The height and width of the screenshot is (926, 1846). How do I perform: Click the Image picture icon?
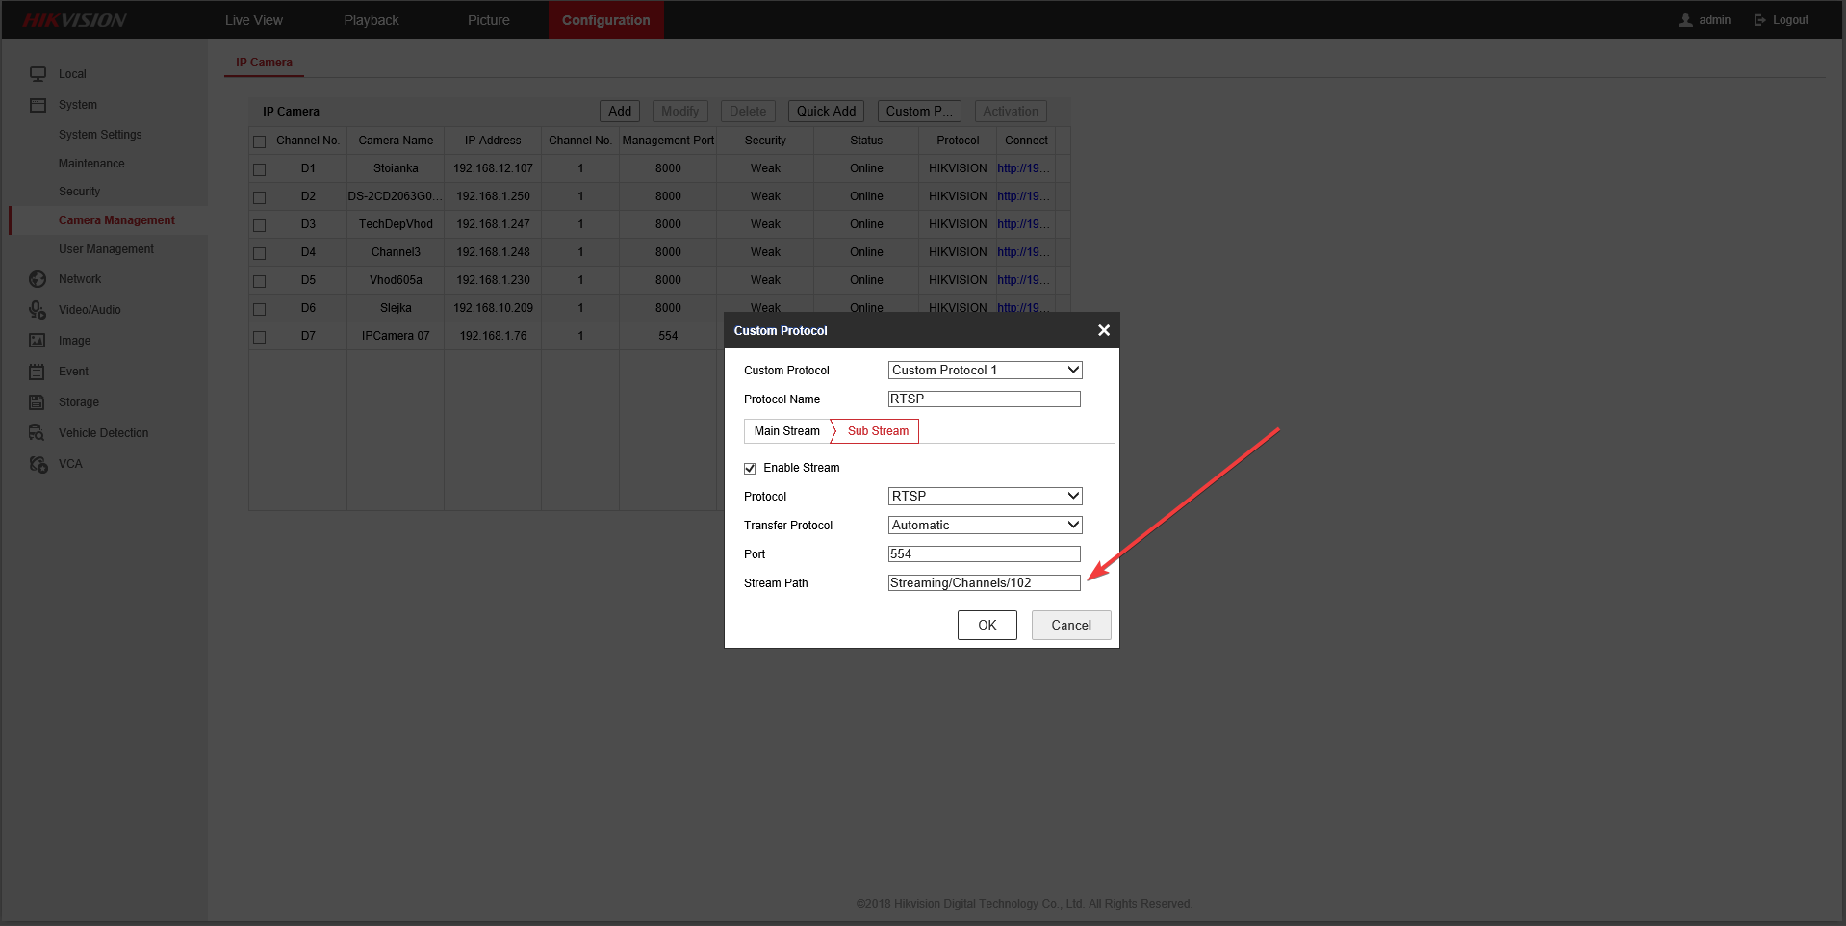(38, 341)
